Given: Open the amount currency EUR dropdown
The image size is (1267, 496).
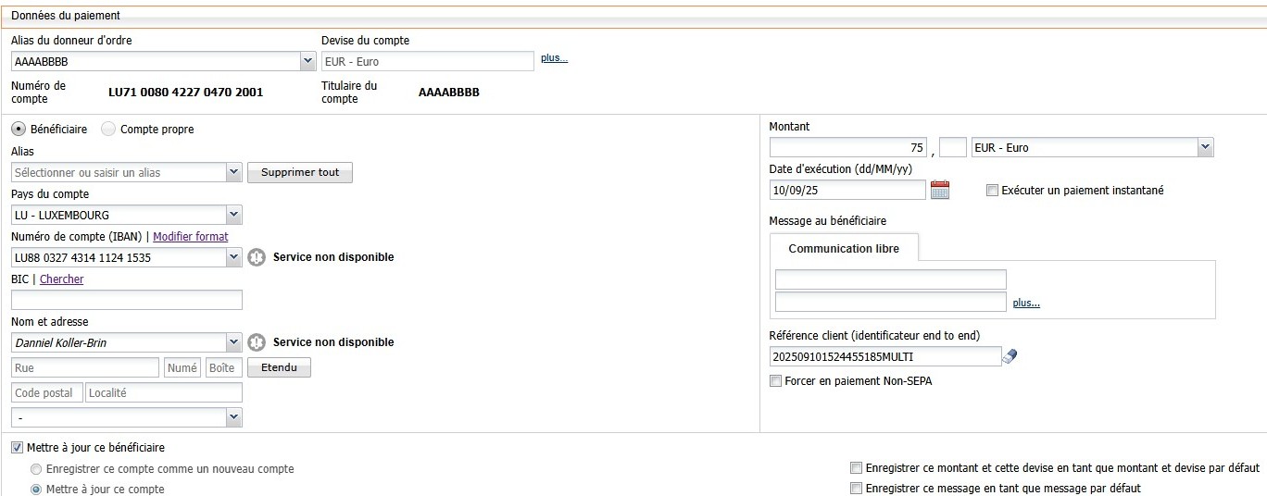Looking at the screenshot, I should click(1204, 147).
